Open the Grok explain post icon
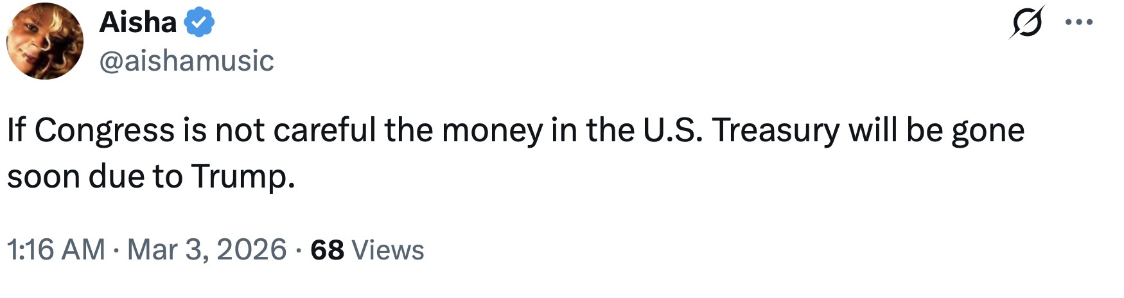 pos(1026,22)
